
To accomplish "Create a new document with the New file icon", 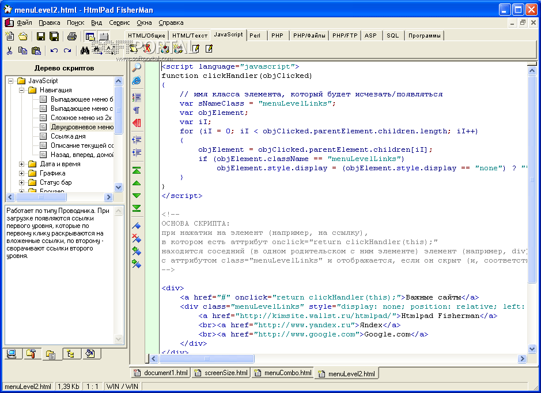I will coord(10,36).
